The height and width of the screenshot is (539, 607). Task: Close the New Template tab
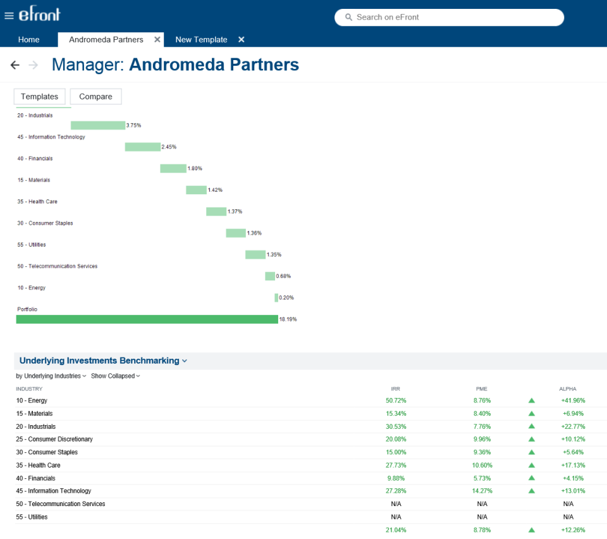tap(241, 39)
